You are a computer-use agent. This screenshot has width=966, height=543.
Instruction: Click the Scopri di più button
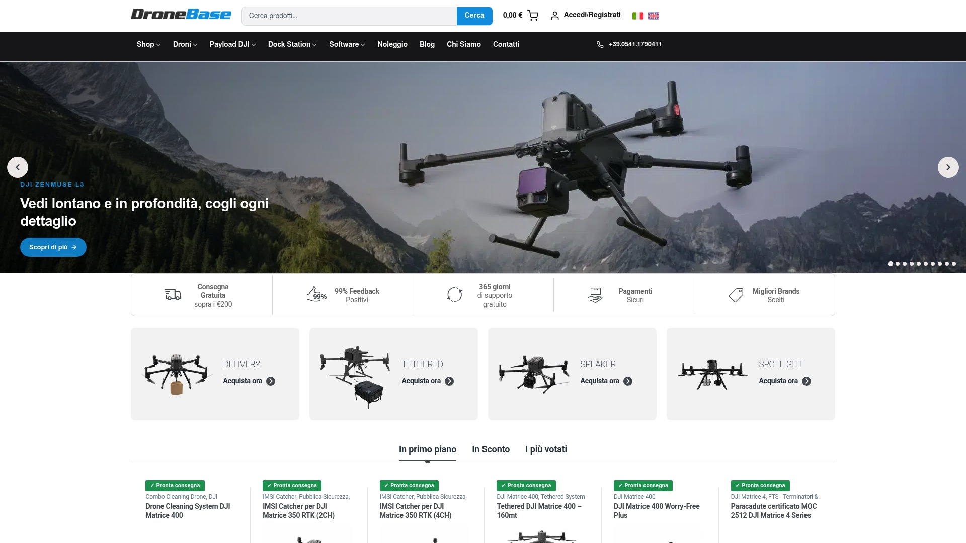point(53,247)
